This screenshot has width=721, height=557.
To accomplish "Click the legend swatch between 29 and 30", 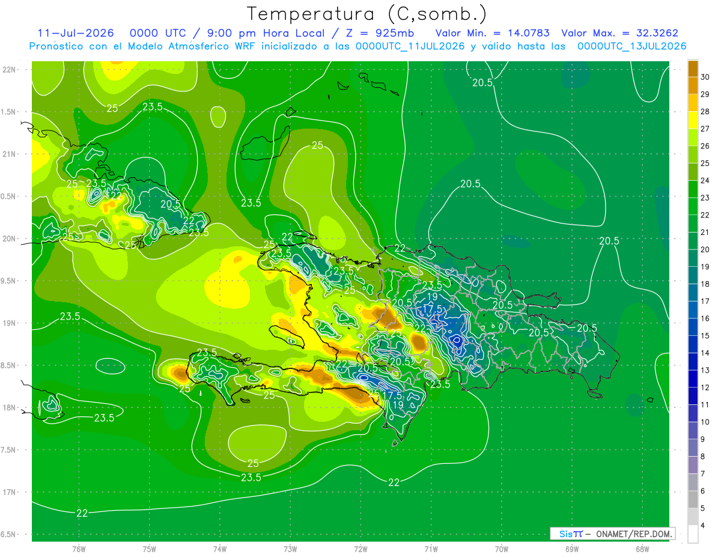I will click(693, 86).
